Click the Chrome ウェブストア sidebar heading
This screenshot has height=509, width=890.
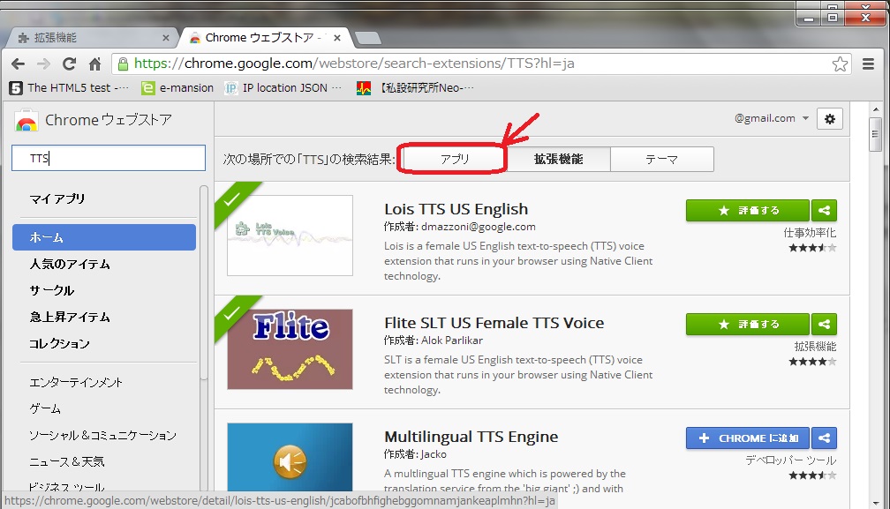tap(109, 120)
